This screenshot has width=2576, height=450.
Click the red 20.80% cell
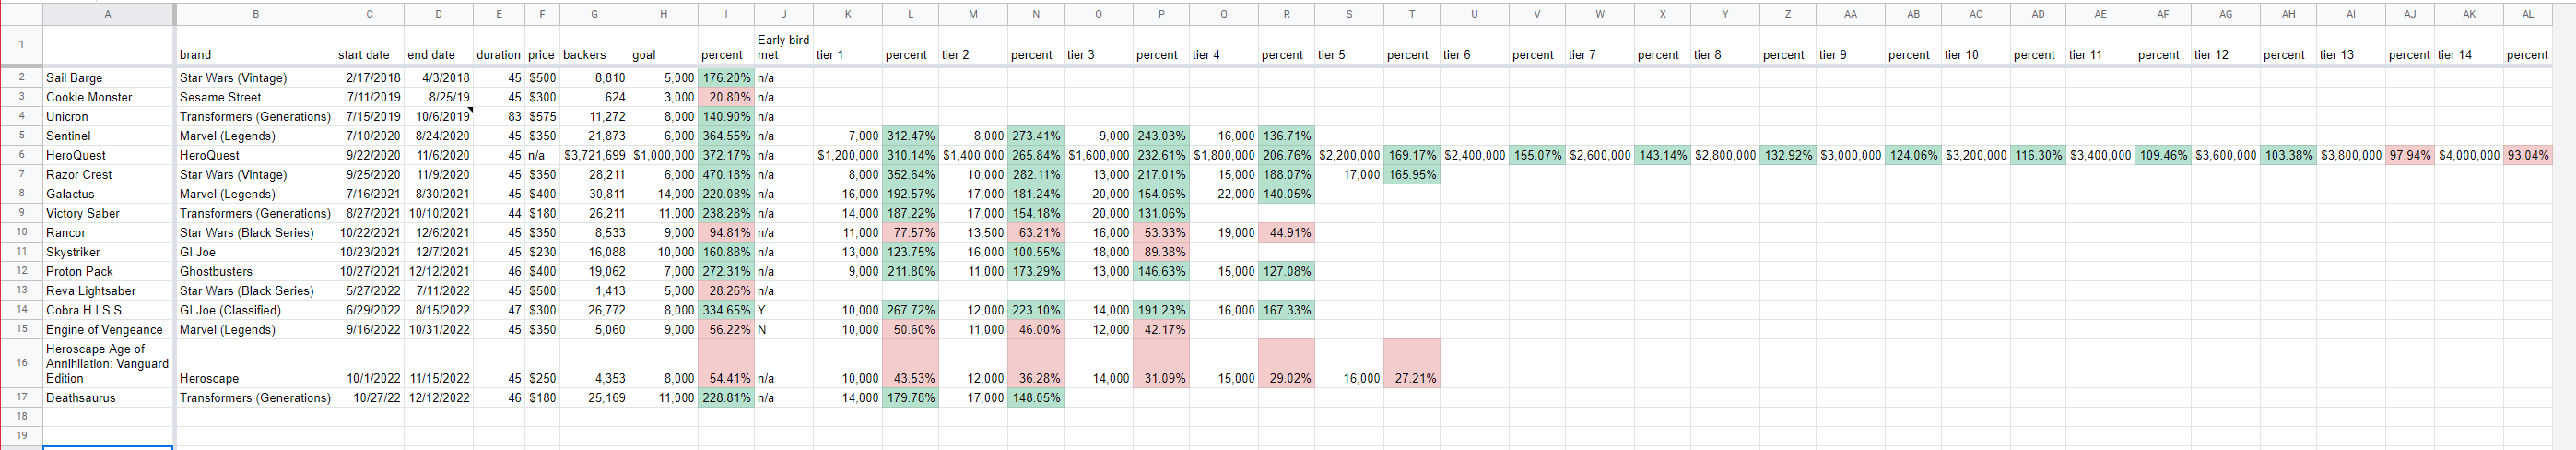point(726,98)
